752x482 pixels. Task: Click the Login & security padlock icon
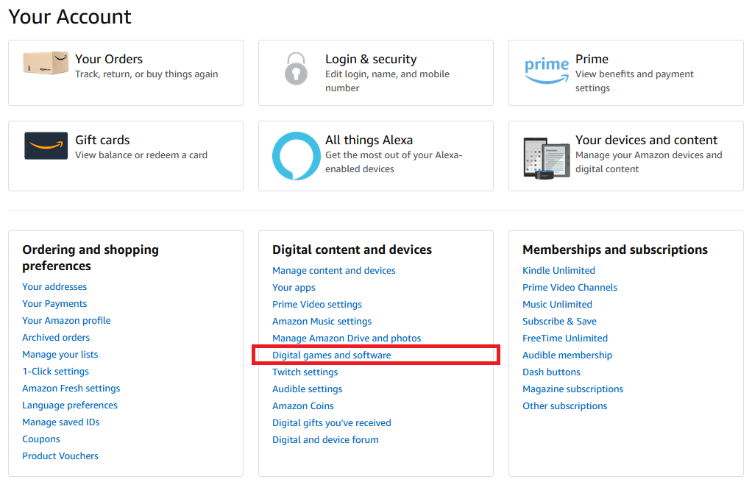(296, 68)
